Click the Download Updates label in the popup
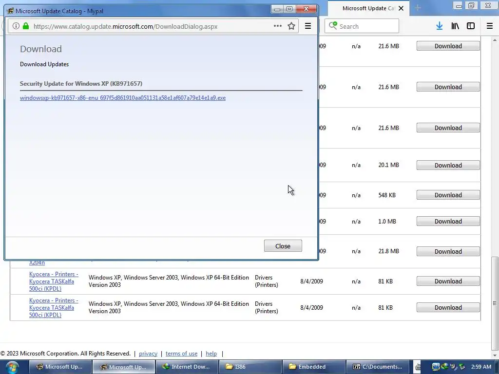The image size is (499, 374). [44, 64]
